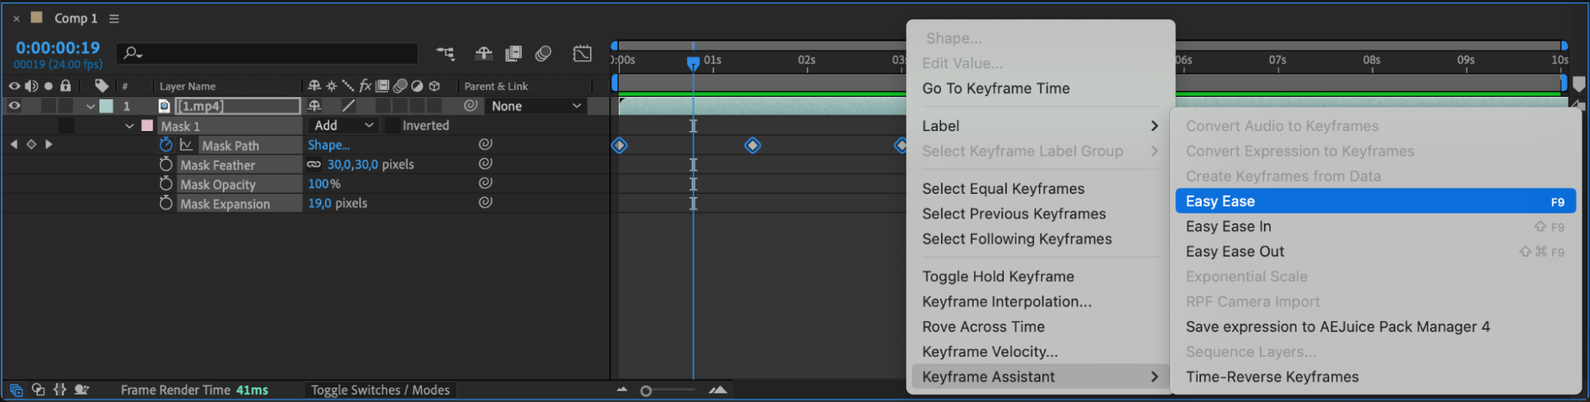Image resolution: width=1590 pixels, height=402 pixels.
Task: Open the mask mode Add dropdown
Action: click(x=343, y=126)
